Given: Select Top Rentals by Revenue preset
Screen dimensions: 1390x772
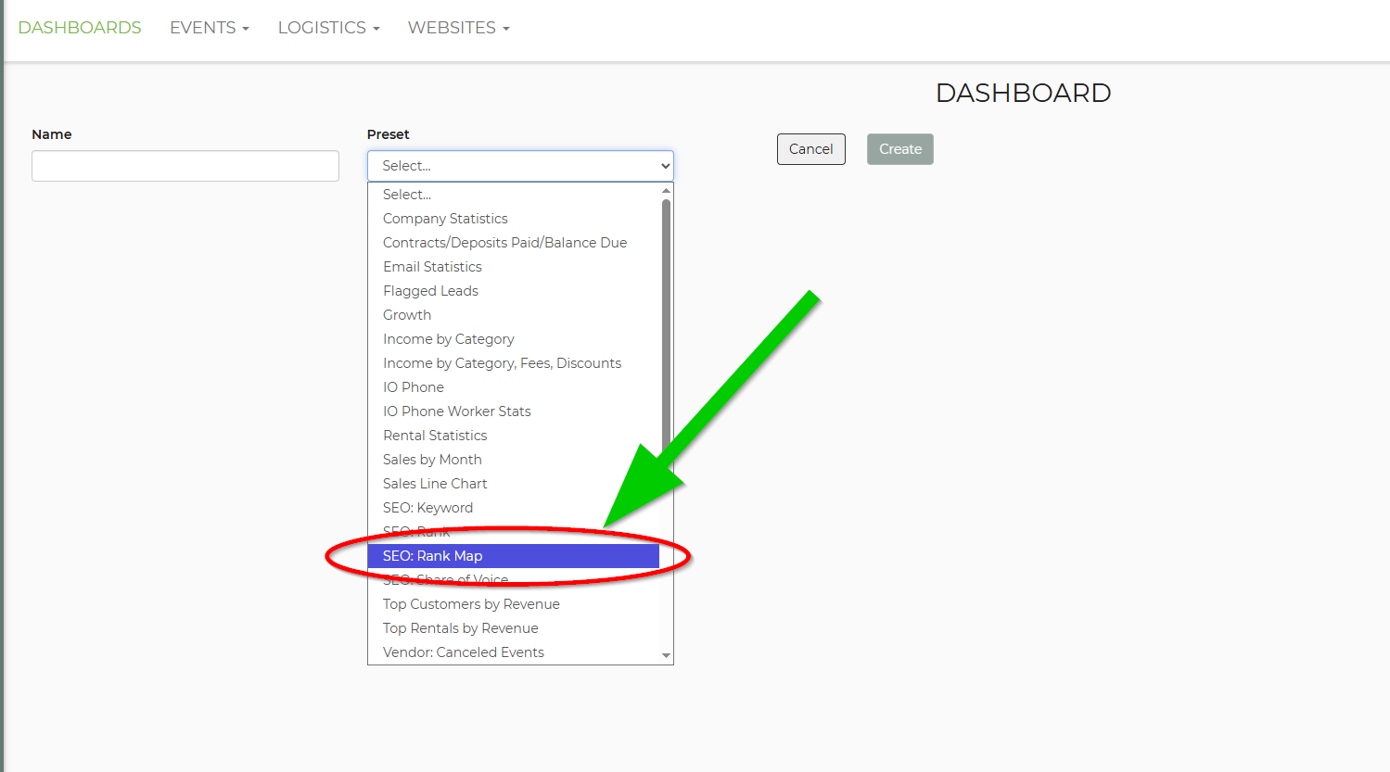Looking at the screenshot, I should [x=514, y=628].
